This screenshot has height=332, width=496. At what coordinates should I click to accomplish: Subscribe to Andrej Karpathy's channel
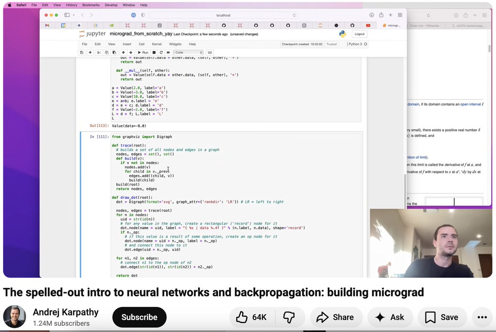click(x=139, y=317)
